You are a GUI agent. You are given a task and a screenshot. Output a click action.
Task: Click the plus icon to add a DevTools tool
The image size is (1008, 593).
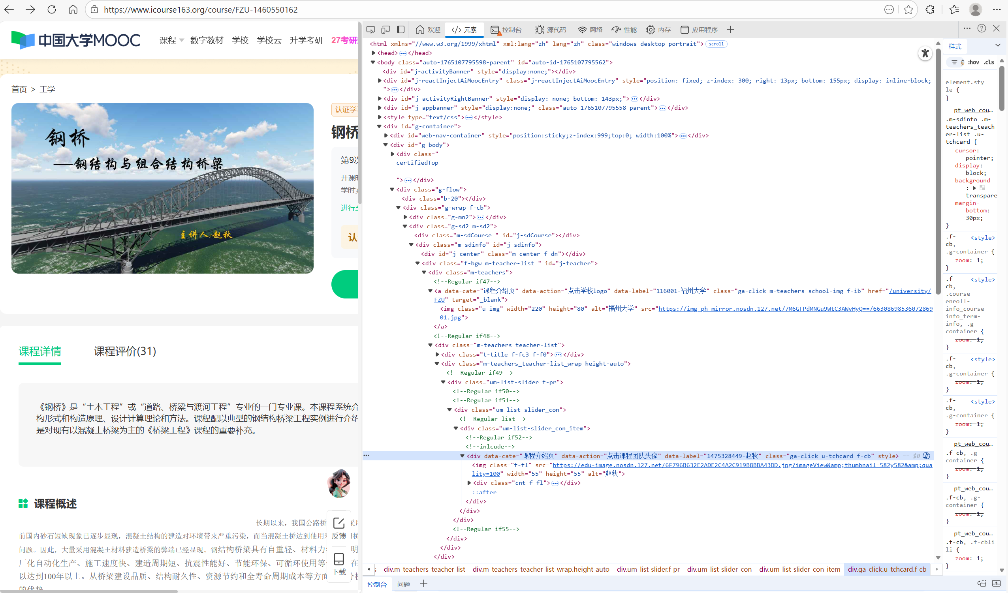click(x=730, y=30)
